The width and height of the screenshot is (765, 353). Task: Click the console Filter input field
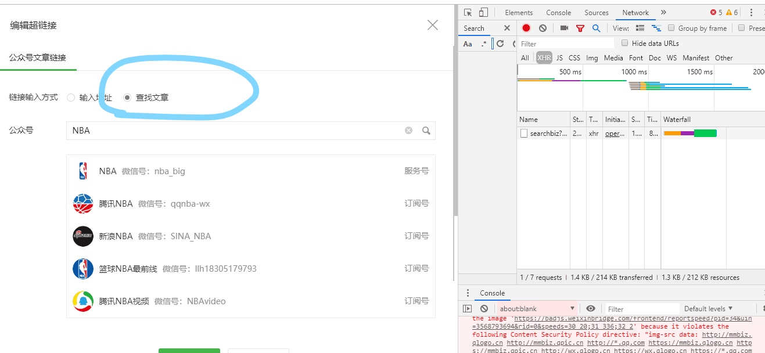coord(642,309)
